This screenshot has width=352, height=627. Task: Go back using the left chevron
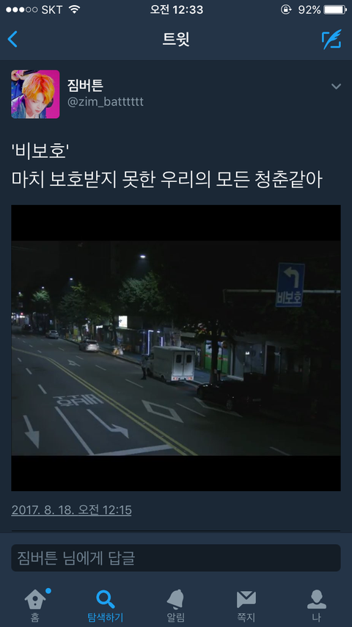point(12,39)
